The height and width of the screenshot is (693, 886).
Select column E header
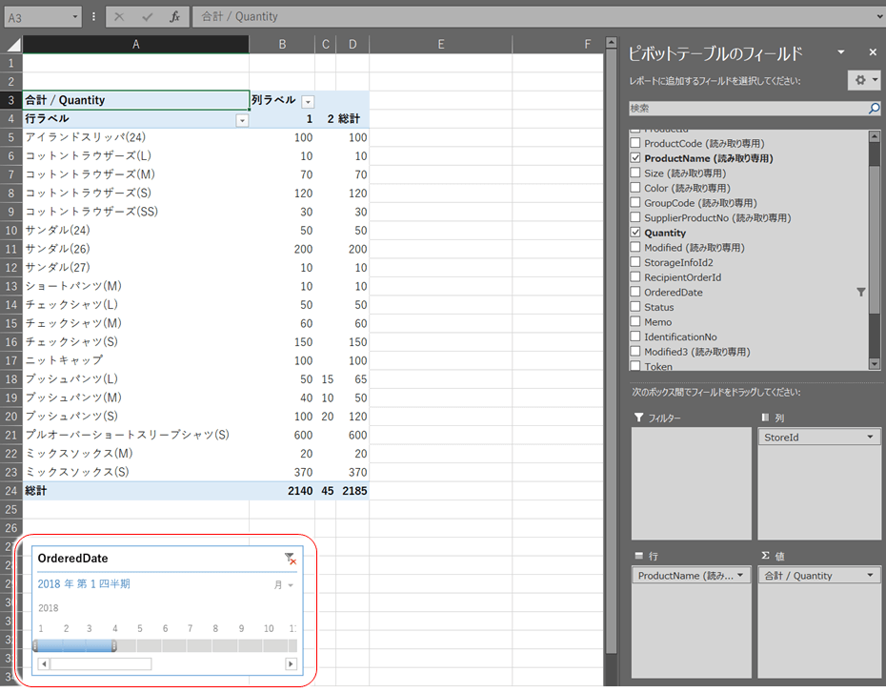click(x=441, y=44)
